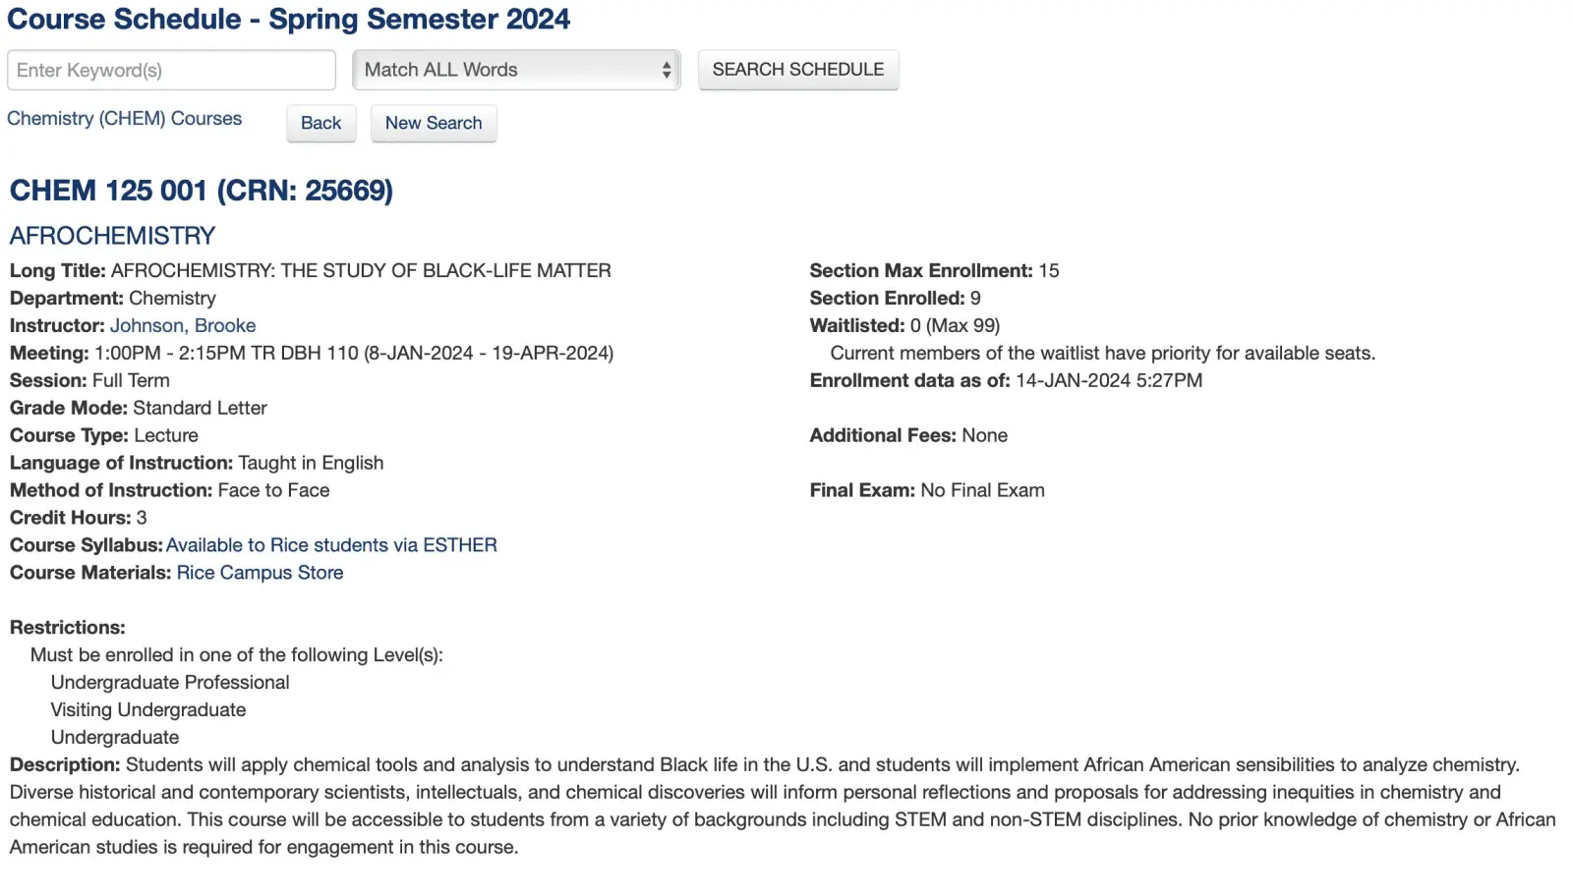
Task: Click the Enrollment data as of timestamp
Action: point(1108,381)
